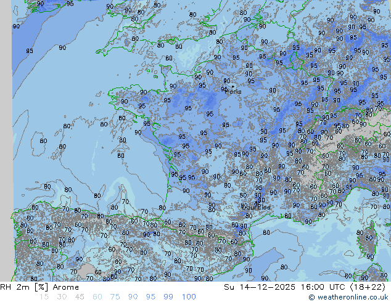Click legend value 100

coord(189,297)
